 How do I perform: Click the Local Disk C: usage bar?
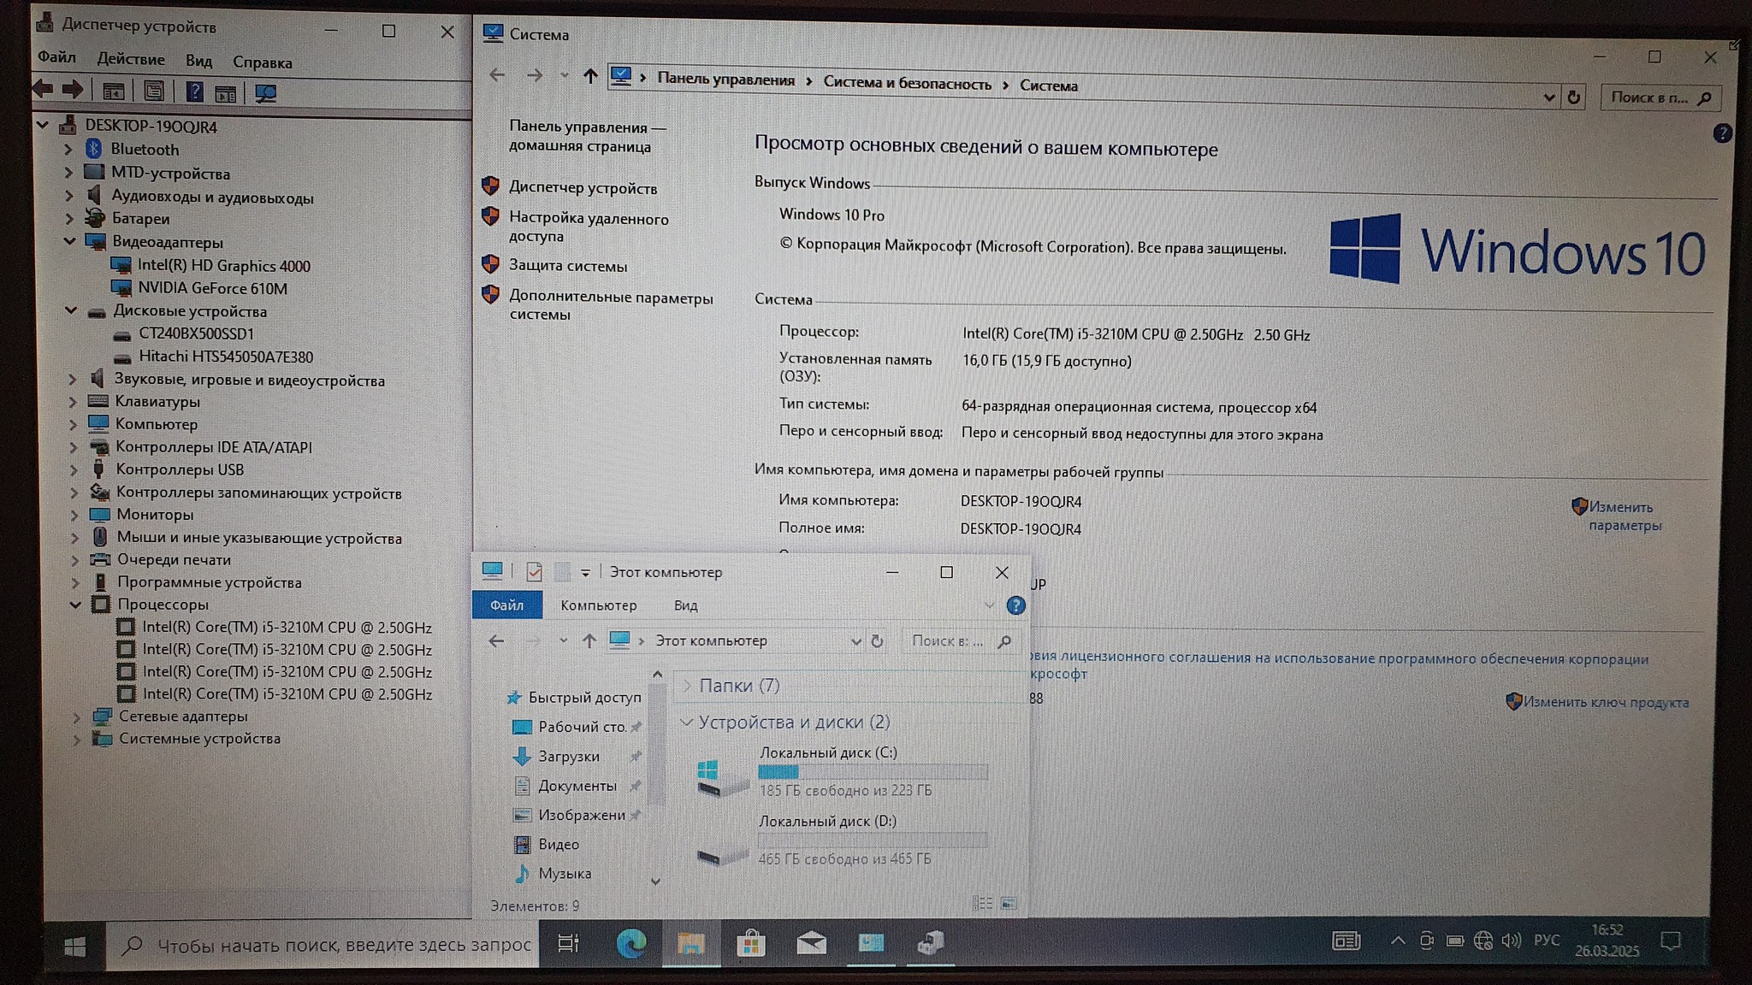tap(873, 772)
